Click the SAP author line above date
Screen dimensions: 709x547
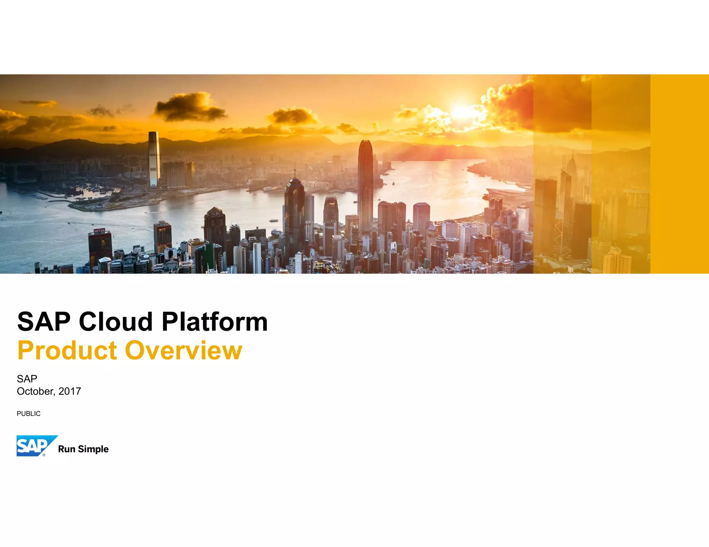coord(27,379)
